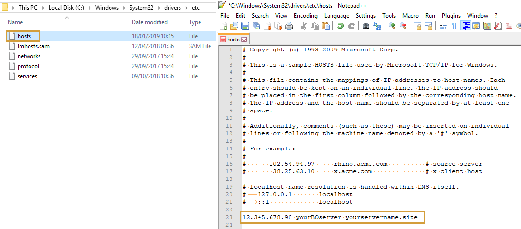Toggle the Show Indent Guide button
Screen dimensions: 521x229
[465, 26]
